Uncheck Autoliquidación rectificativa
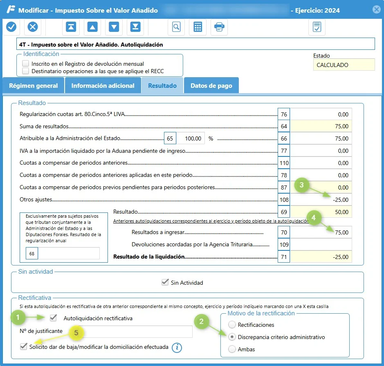The height and width of the screenshot is (366, 384). point(53,318)
